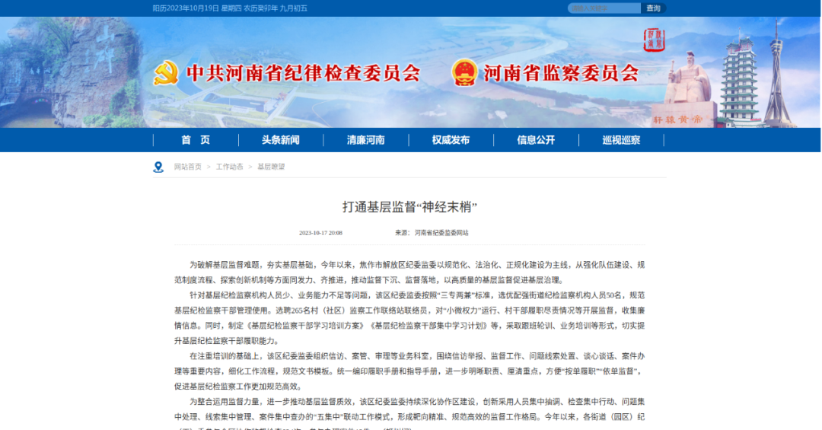The height and width of the screenshot is (430, 822).
Task: Open the 头条新闻 navigation tab
Action: 281,140
